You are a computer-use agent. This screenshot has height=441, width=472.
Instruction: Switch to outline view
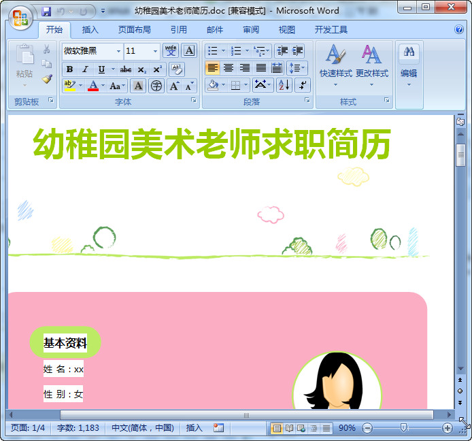pyautogui.click(x=314, y=428)
